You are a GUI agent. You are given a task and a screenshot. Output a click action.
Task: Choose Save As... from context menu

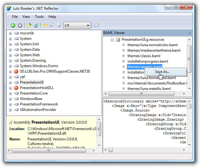coord(162,72)
